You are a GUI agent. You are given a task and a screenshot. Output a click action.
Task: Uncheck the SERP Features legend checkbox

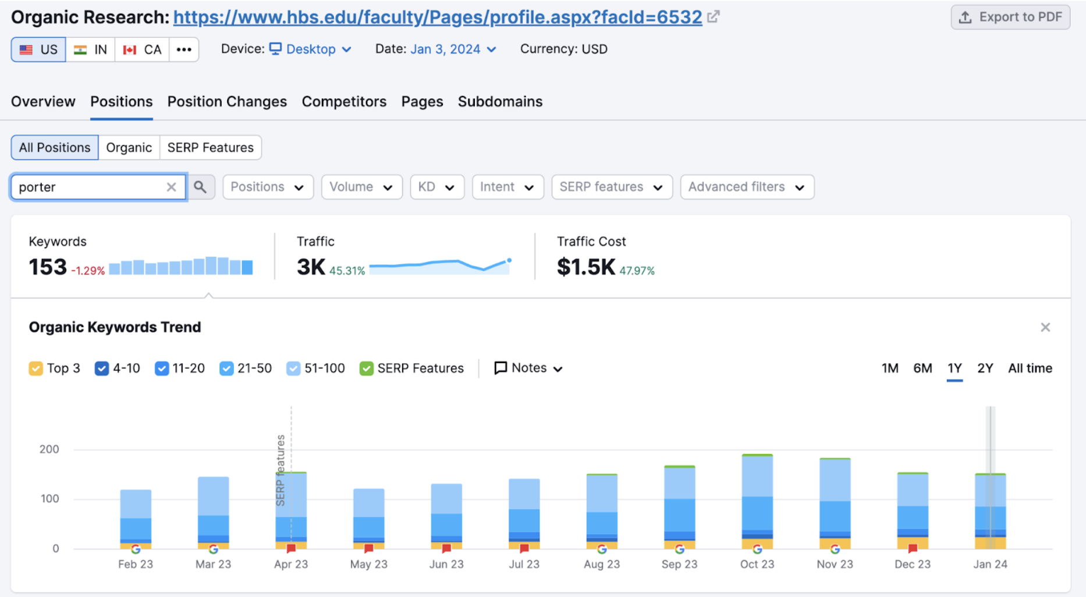click(366, 368)
